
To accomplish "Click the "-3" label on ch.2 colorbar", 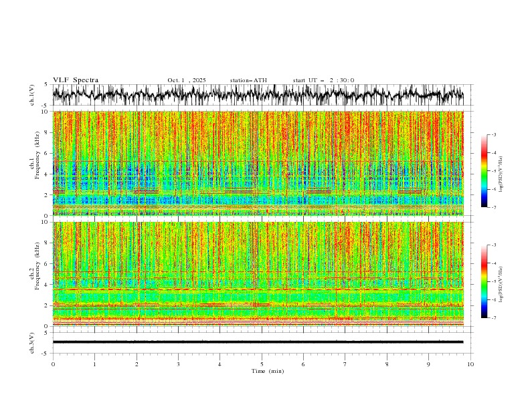I will 494,245.
